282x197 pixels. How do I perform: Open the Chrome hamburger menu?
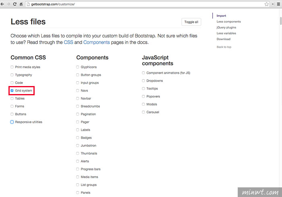[278, 4]
